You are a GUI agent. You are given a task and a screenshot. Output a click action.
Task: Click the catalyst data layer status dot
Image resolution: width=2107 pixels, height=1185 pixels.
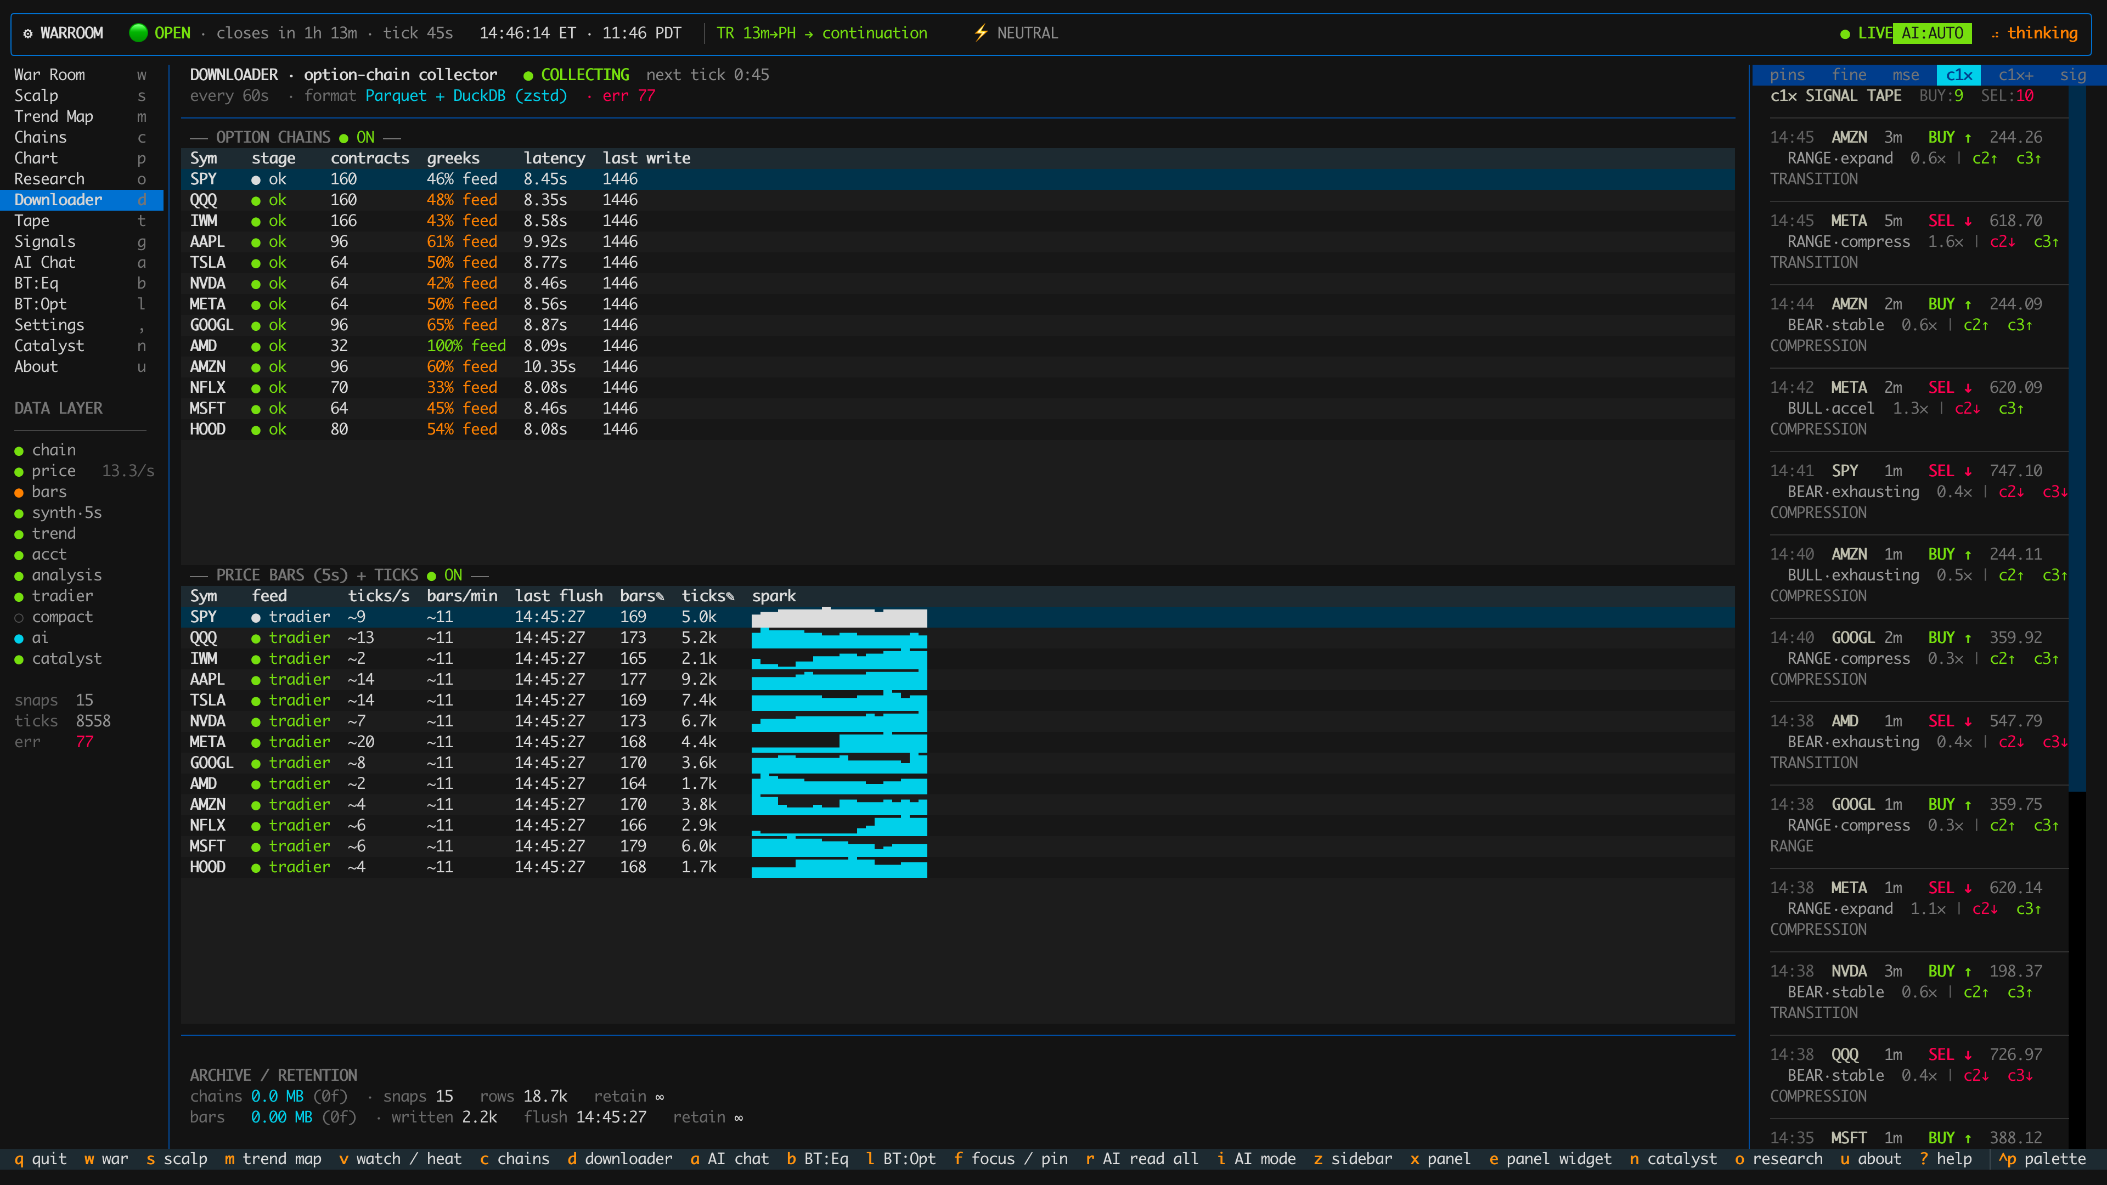(19, 659)
